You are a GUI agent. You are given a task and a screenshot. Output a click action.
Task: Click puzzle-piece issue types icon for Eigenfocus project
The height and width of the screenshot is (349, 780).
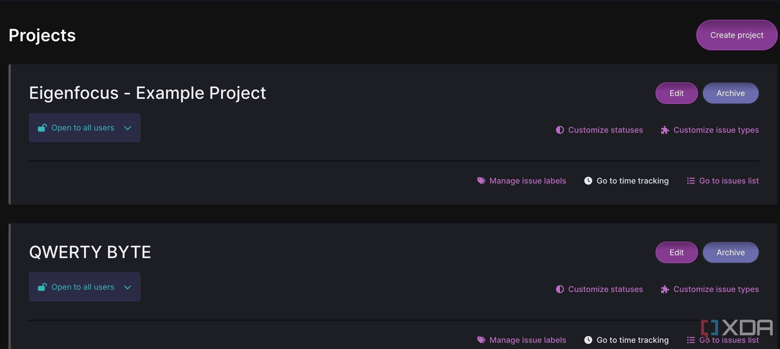[x=665, y=130]
